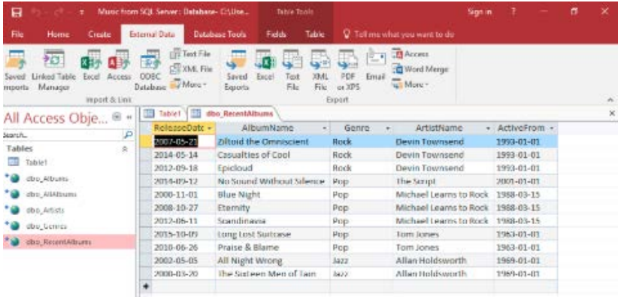Start Word Merge export
The image size is (618, 297).
(x=420, y=69)
